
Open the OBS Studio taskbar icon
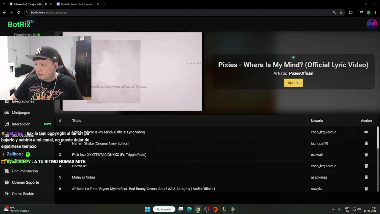click(x=207, y=209)
